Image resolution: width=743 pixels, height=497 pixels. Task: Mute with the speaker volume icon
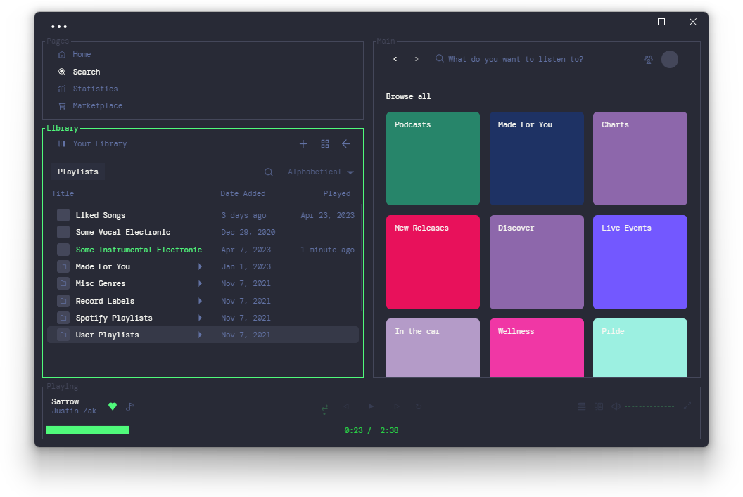pos(616,406)
